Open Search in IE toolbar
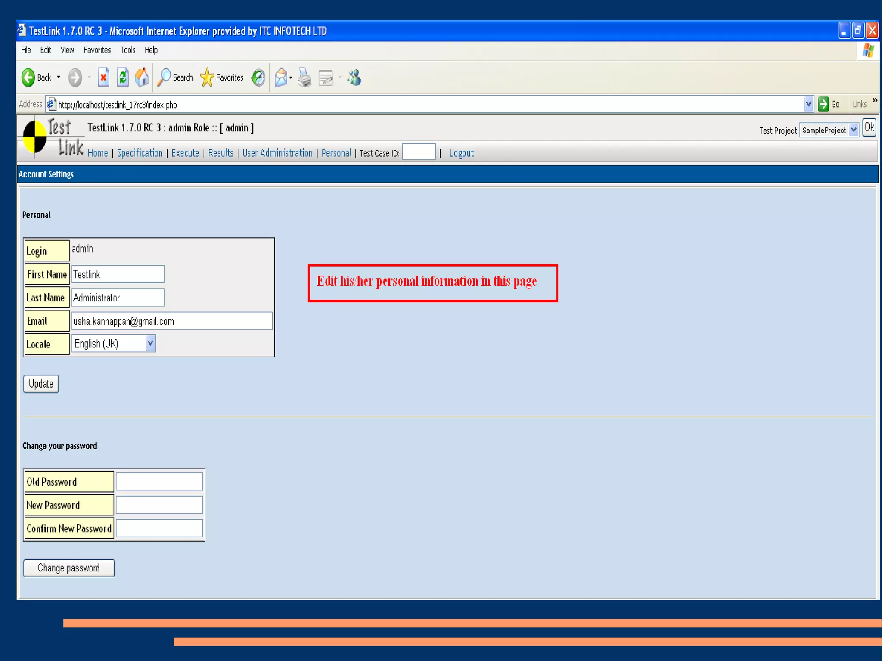Image resolution: width=882 pixels, height=661 pixels. [175, 78]
